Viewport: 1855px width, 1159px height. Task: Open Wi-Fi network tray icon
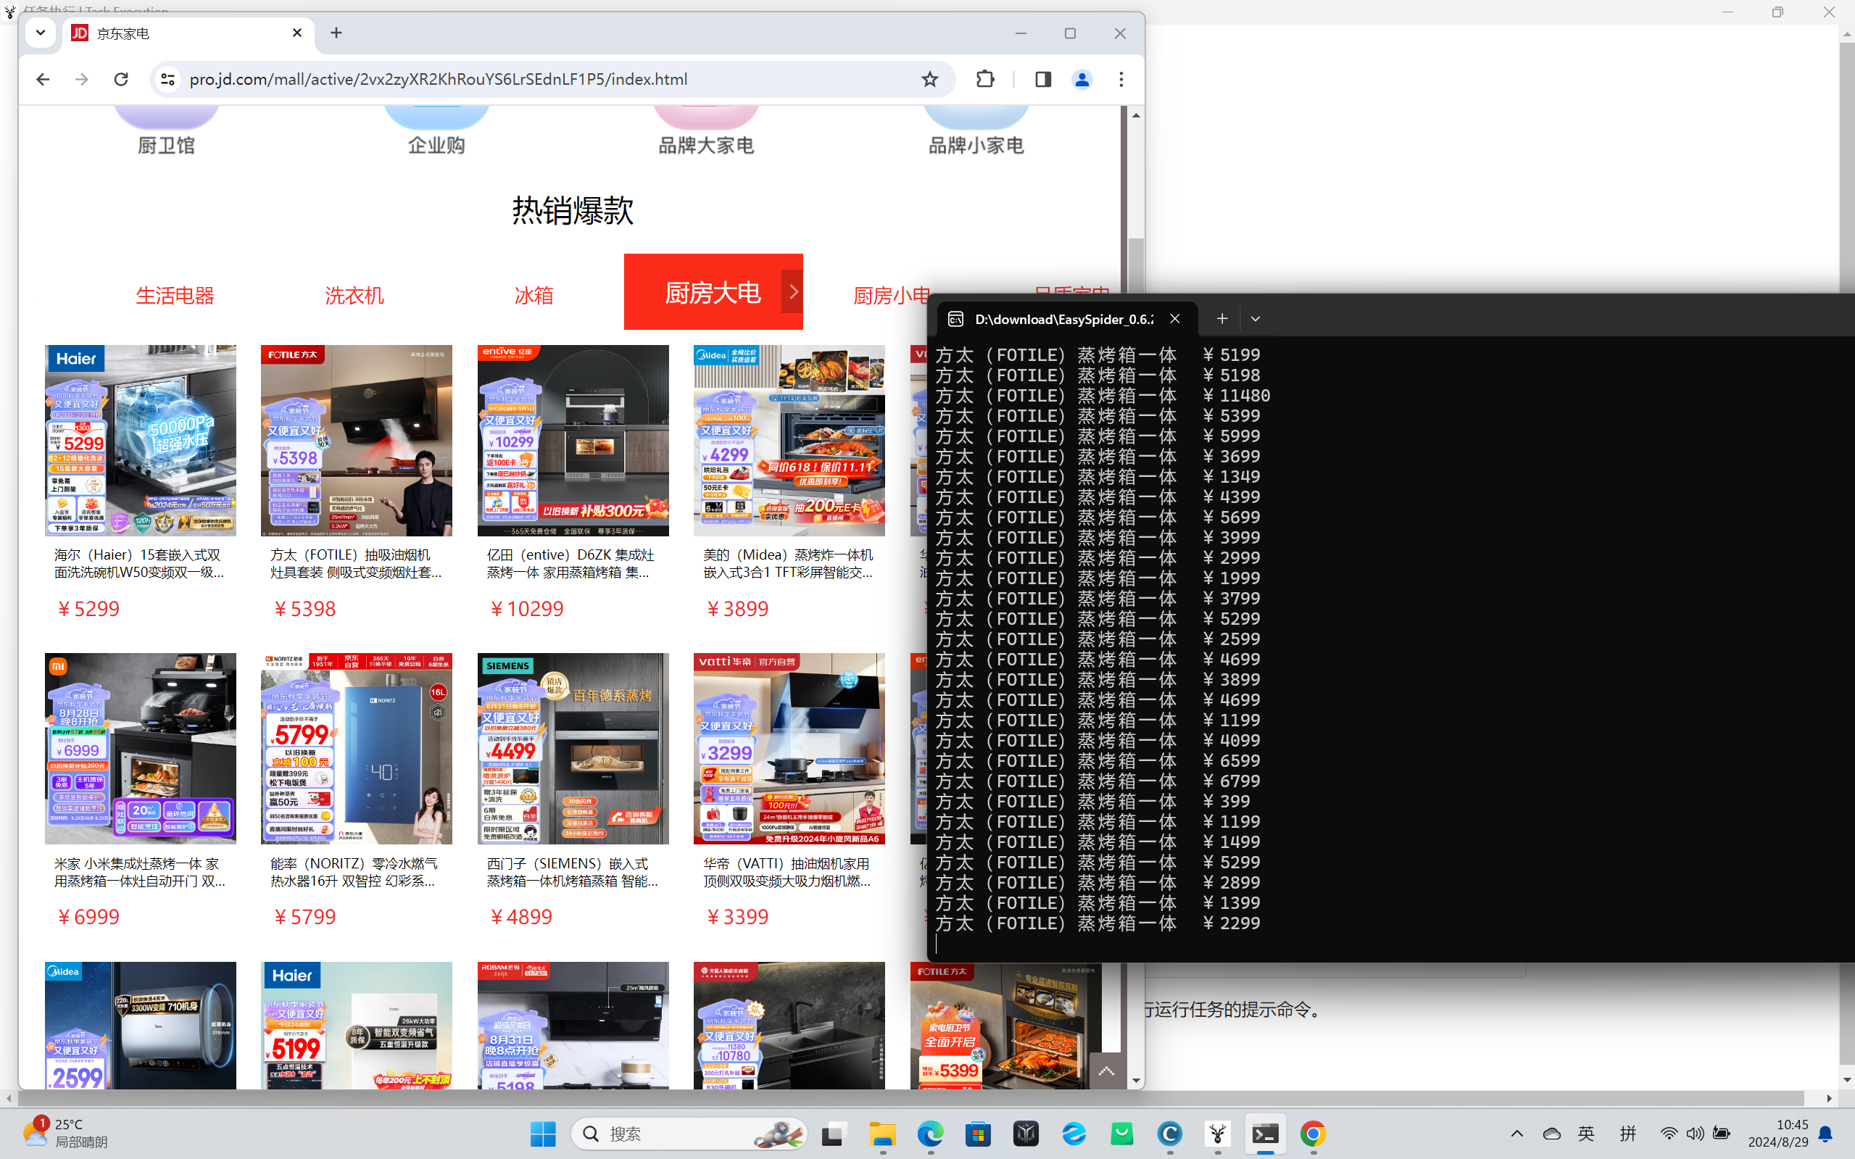pos(1669,1134)
